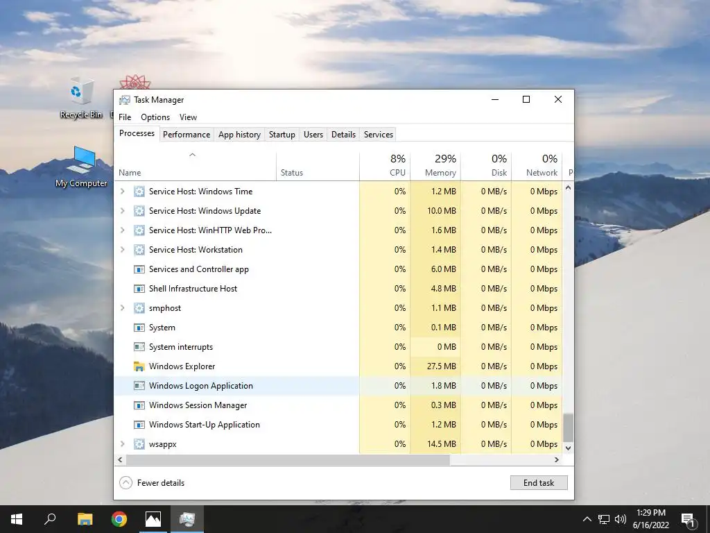Show hidden system tray icons
The image size is (710, 533).
(587, 519)
